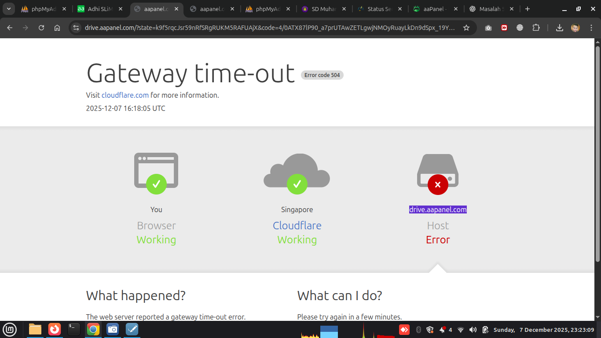Click the host server error icon
Image resolution: width=601 pixels, height=338 pixels.
438,174
